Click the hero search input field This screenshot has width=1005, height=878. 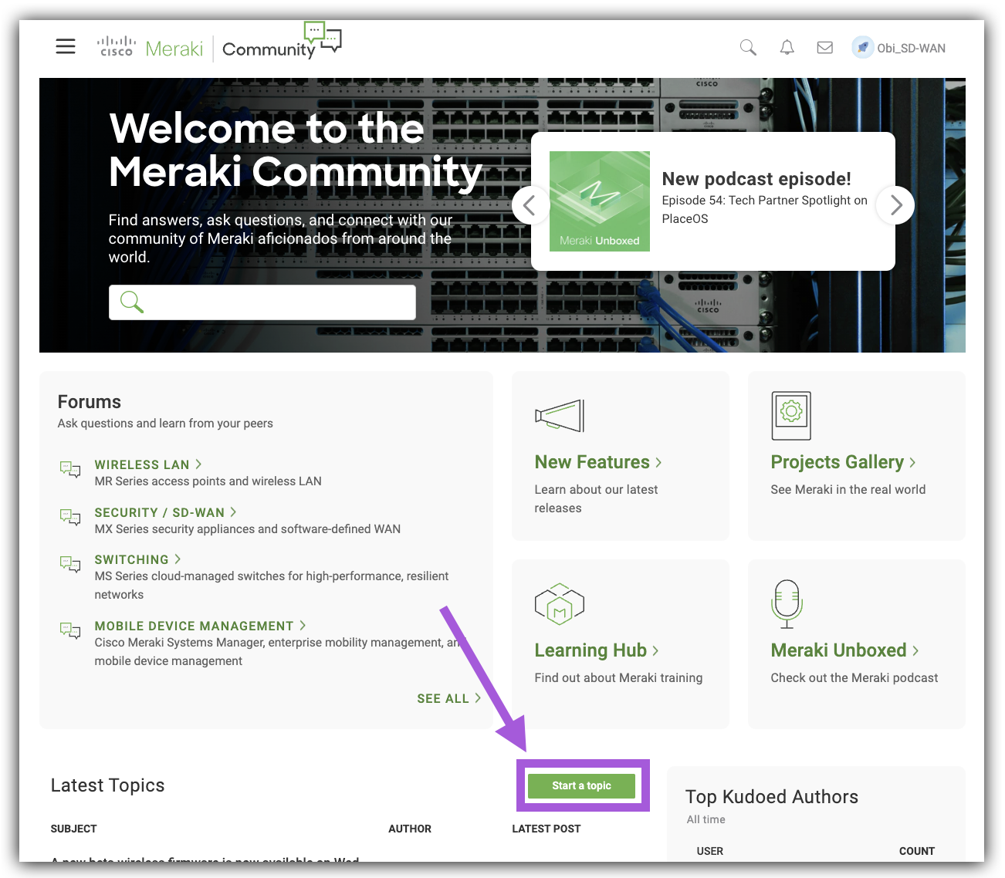(x=262, y=302)
